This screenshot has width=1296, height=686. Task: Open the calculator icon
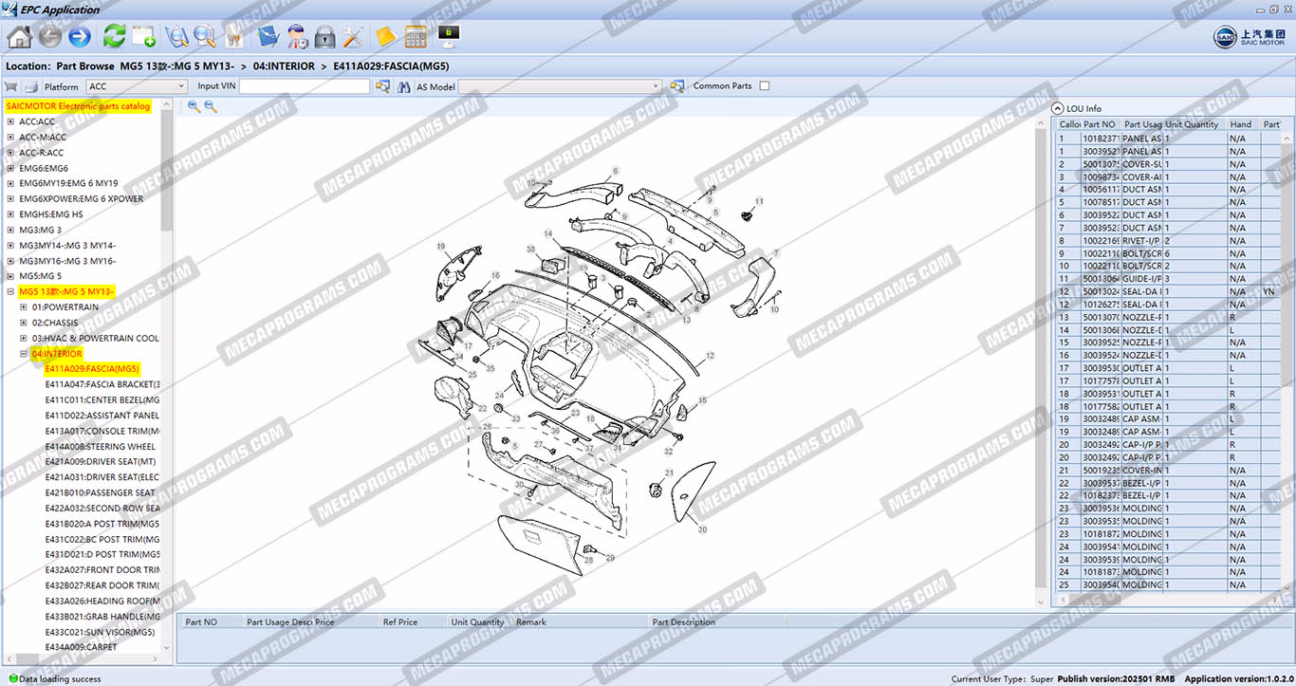(416, 37)
